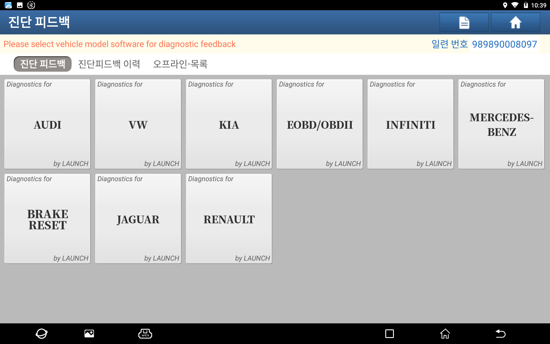
Task: Tap the picture notification icon in status bar
Action: [x=20, y=5]
